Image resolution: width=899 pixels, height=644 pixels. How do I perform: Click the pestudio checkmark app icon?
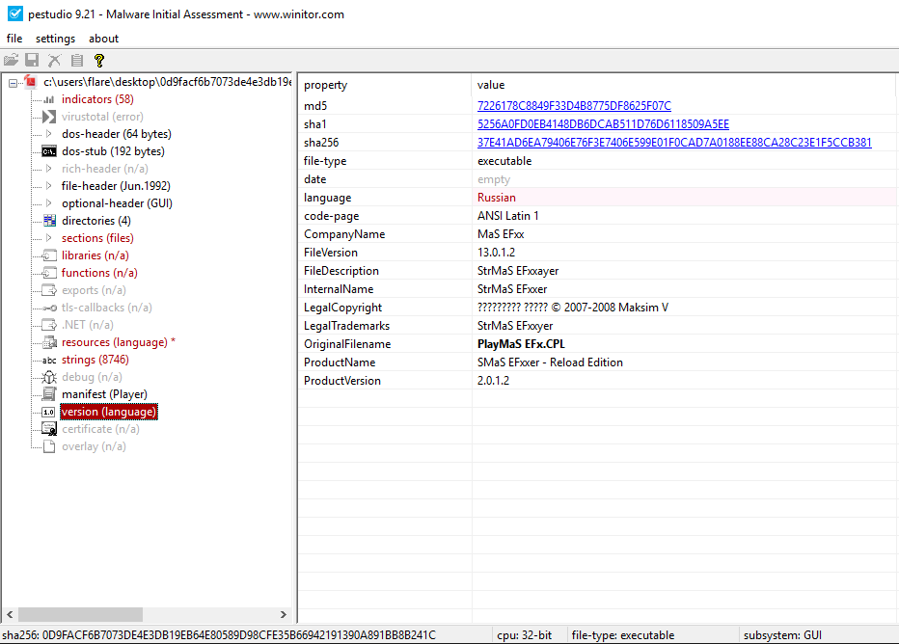[14, 13]
